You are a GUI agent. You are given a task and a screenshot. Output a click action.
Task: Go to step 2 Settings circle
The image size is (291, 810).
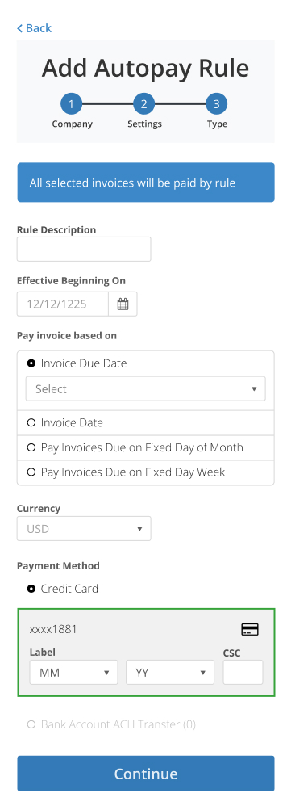(x=144, y=104)
